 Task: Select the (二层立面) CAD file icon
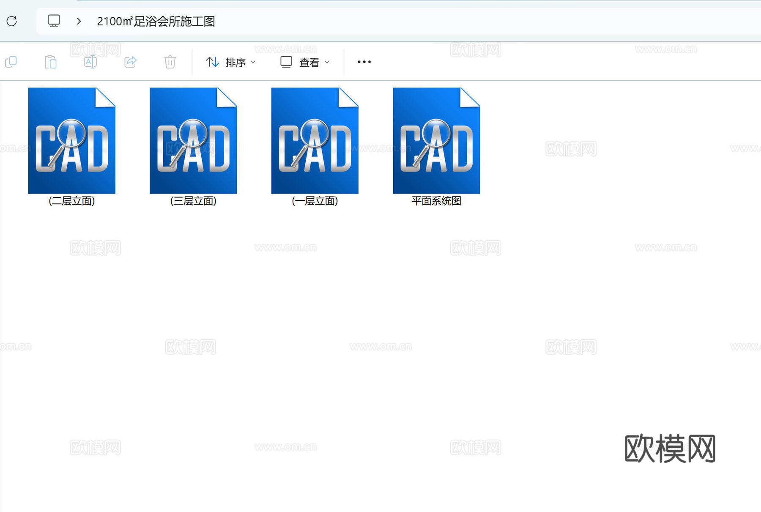point(72,140)
